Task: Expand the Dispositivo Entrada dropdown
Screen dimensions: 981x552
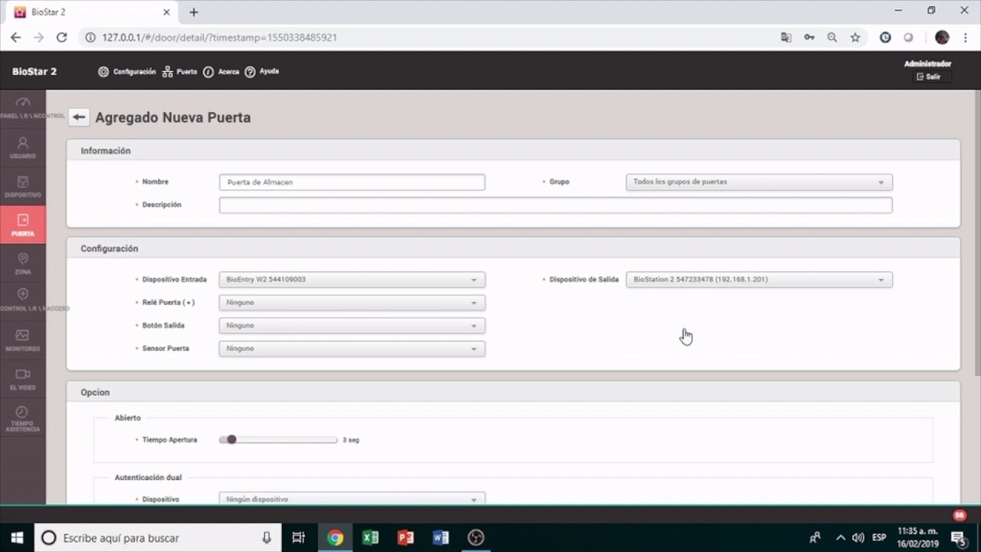Action: tap(352, 279)
